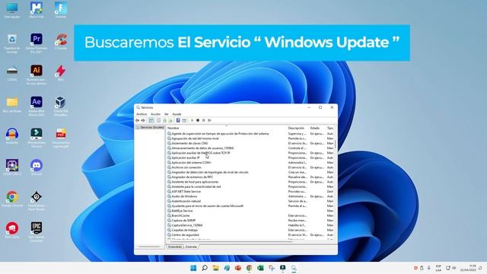Open PowerPoint from the taskbar

(238, 268)
